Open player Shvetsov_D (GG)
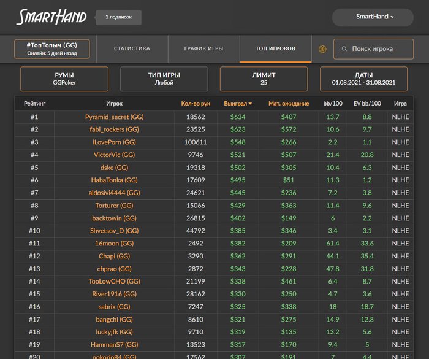 pos(114,231)
